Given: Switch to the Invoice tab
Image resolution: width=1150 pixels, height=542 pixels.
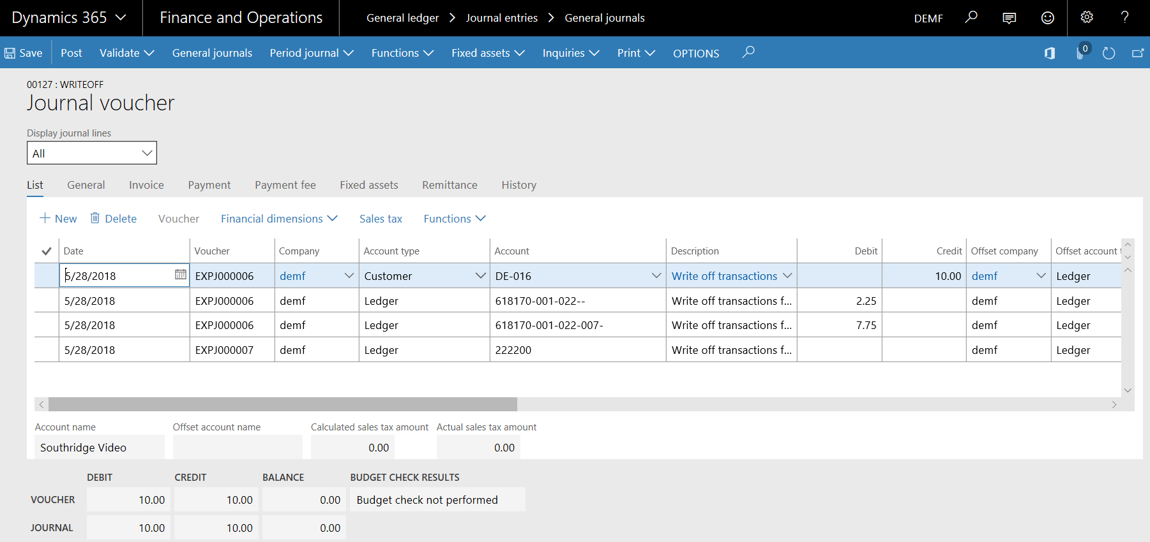Looking at the screenshot, I should pos(146,185).
